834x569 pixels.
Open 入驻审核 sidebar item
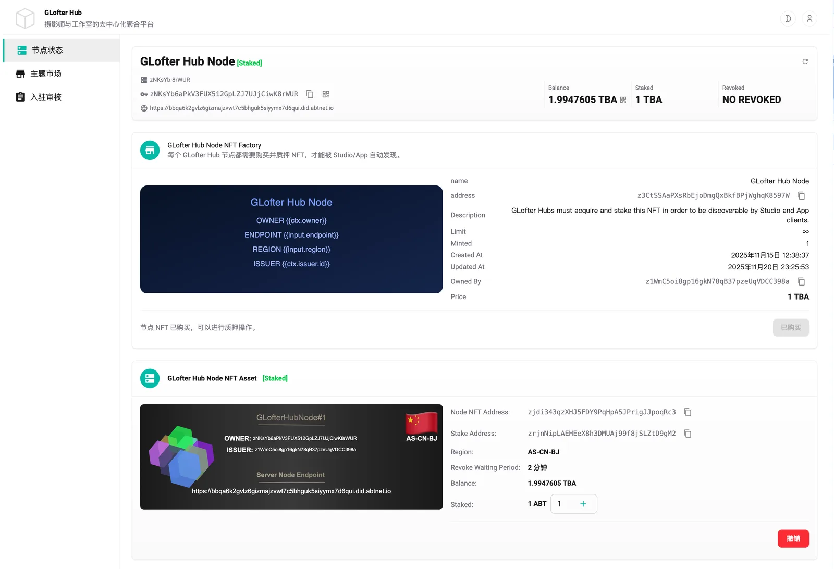tap(62, 97)
